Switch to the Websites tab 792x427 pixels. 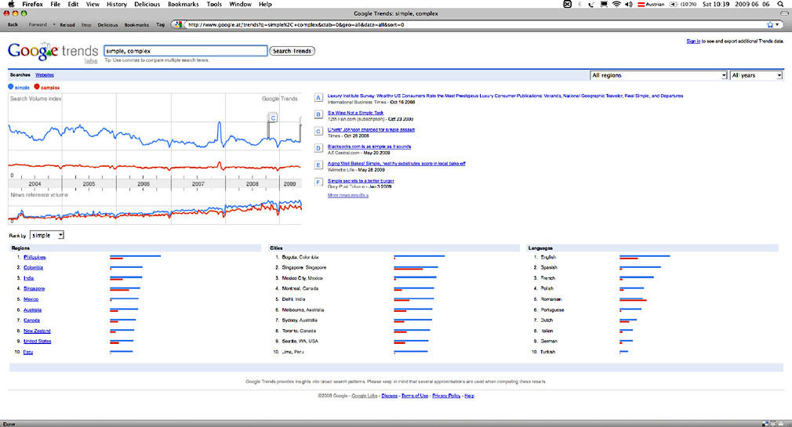click(x=45, y=74)
